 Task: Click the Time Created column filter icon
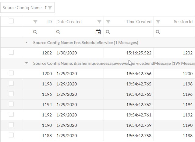coord(108,22)
